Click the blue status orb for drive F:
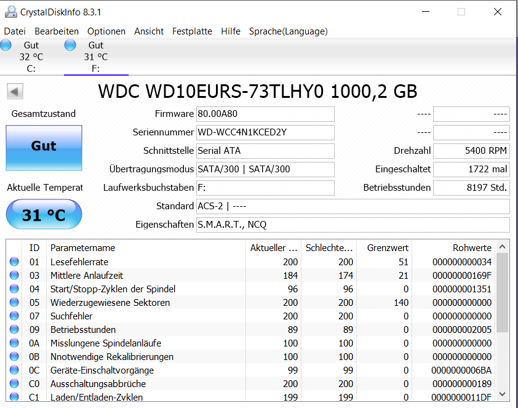The height and width of the screenshot is (408, 518). 70,45
